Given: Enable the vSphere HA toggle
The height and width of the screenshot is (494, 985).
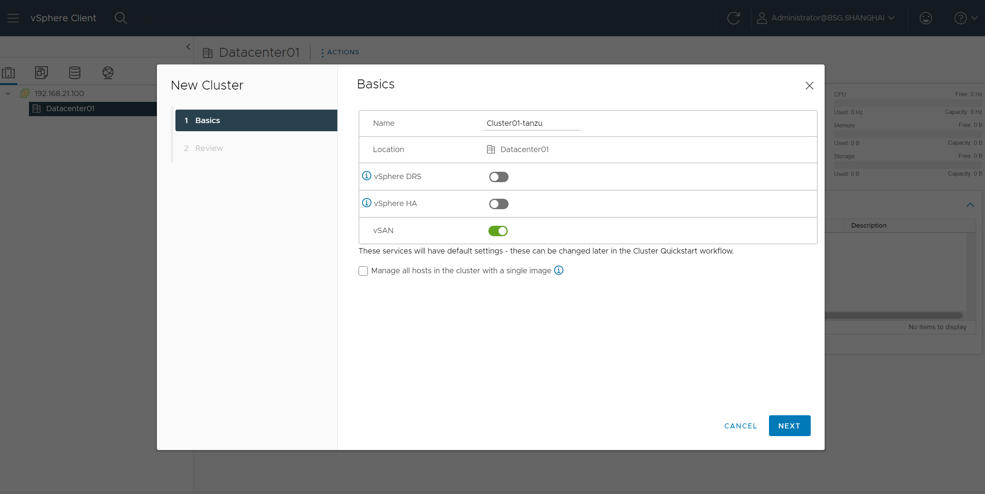Looking at the screenshot, I should [x=498, y=204].
